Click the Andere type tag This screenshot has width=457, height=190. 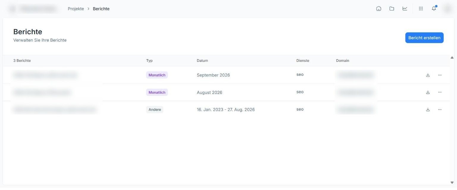tap(155, 109)
